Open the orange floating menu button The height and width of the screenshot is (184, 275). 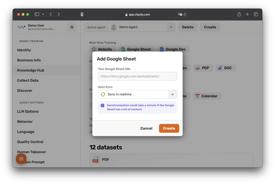click(21, 159)
